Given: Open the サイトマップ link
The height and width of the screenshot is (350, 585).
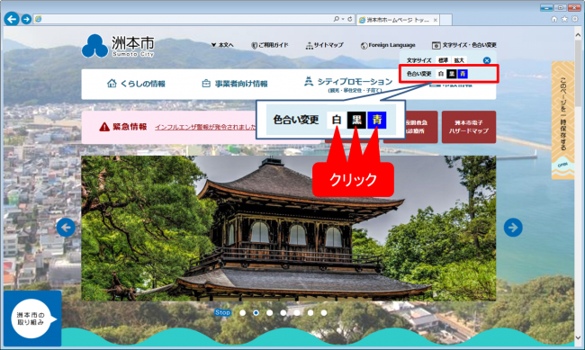Looking at the screenshot, I should (324, 45).
